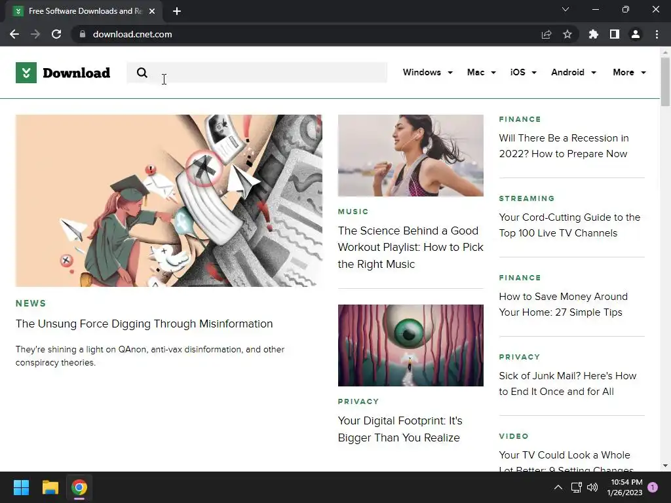671x503 pixels.
Task: Share this page via share icon
Action: point(546,34)
